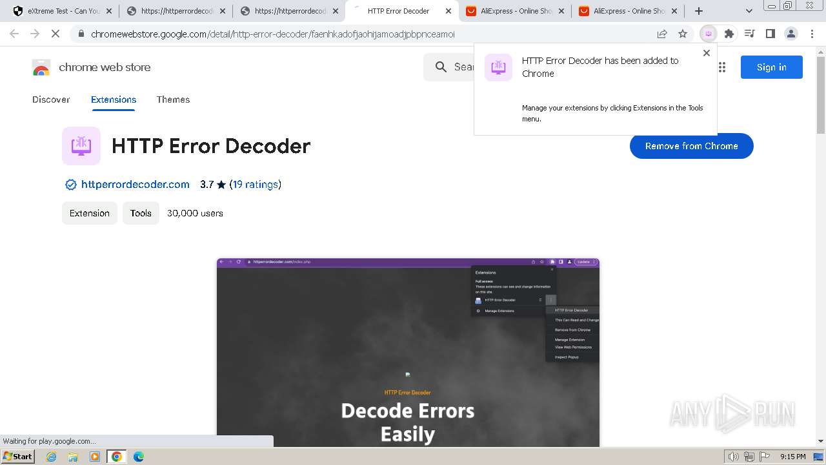Open Chrome profile avatar

click(791, 34)
